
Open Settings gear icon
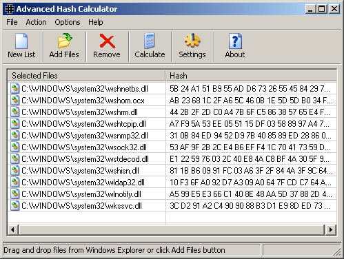click(x=192, y=41)
